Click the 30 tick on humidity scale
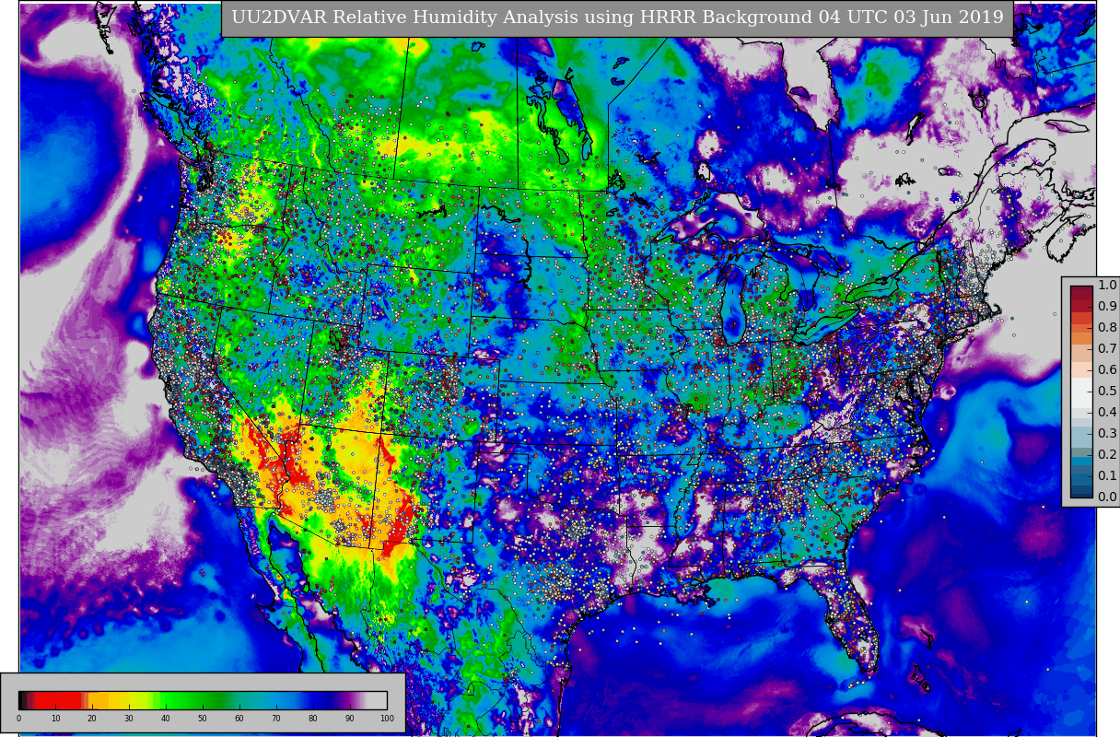The image size is (1120, 737). (x=129, y=718)
